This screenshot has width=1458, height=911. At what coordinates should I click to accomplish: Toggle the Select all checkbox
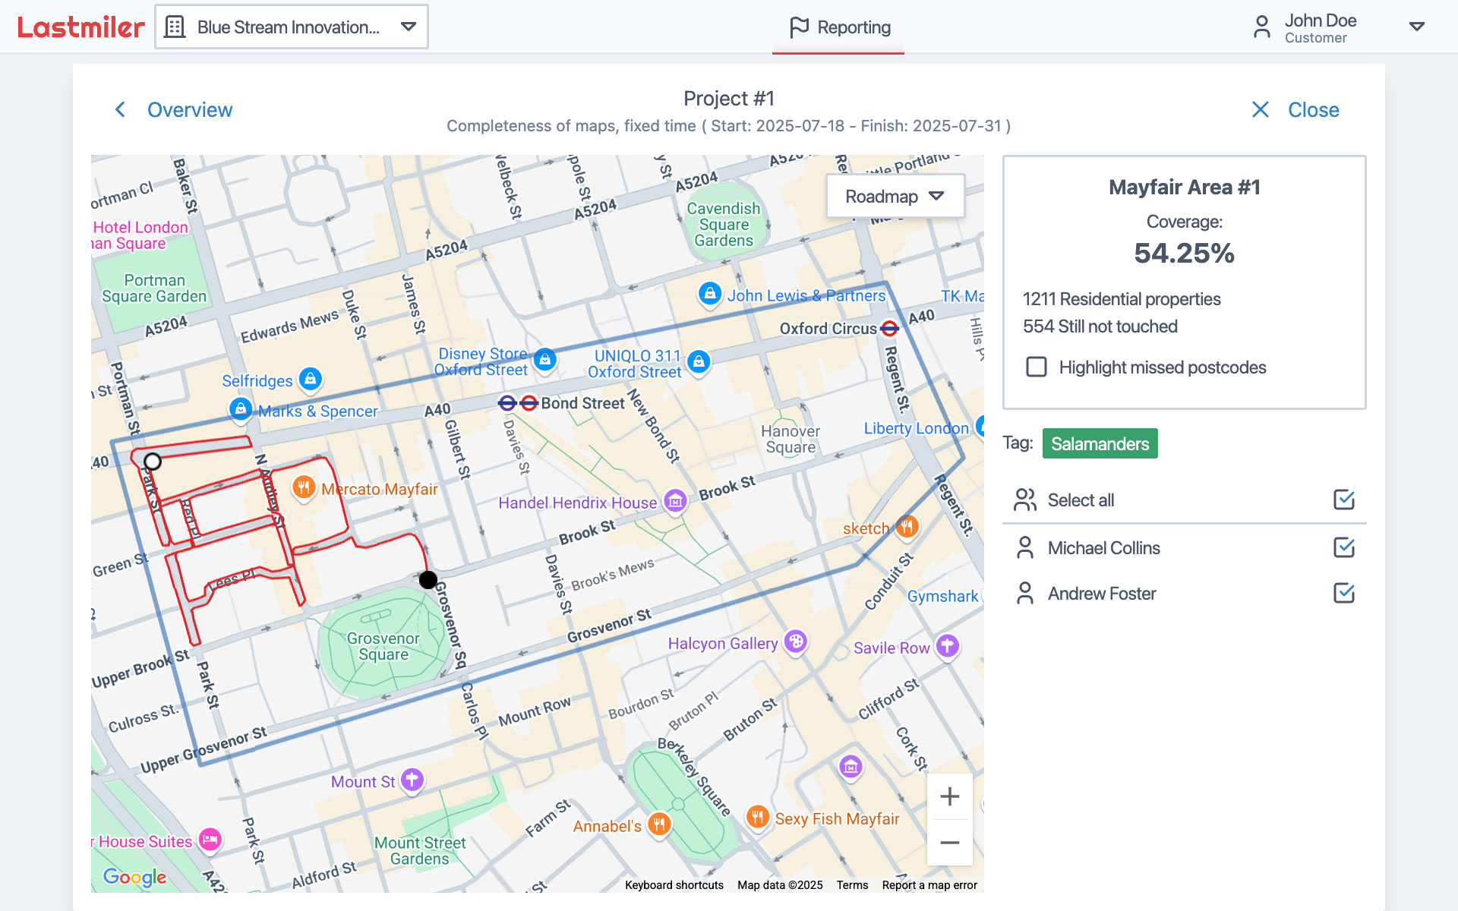coord(1343,500)
